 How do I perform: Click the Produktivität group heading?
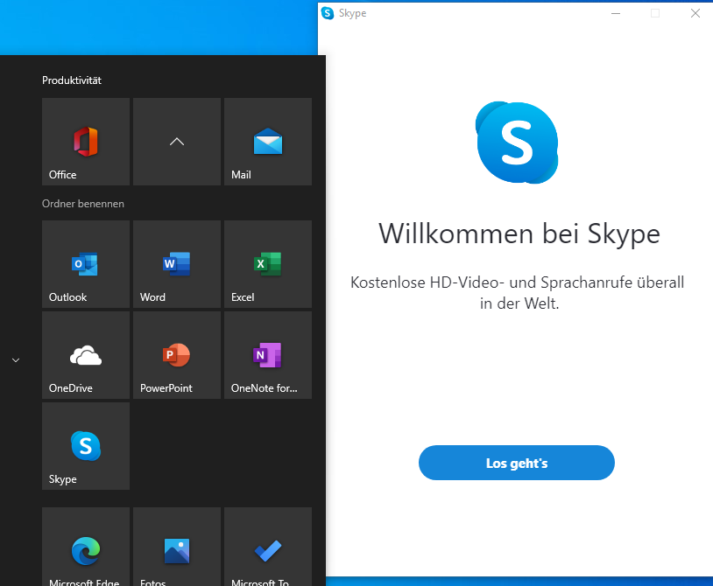[x=72, y=80]
